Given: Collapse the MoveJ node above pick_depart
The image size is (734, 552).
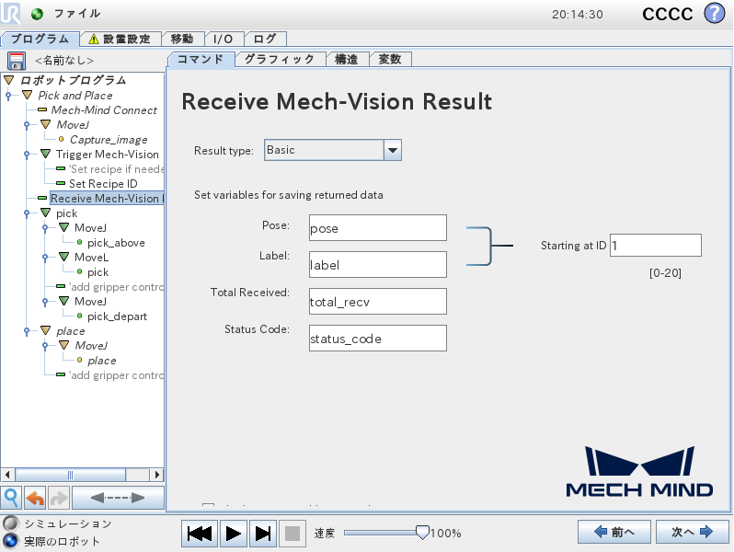Looking at the screenshot, I should pos(64,301).
